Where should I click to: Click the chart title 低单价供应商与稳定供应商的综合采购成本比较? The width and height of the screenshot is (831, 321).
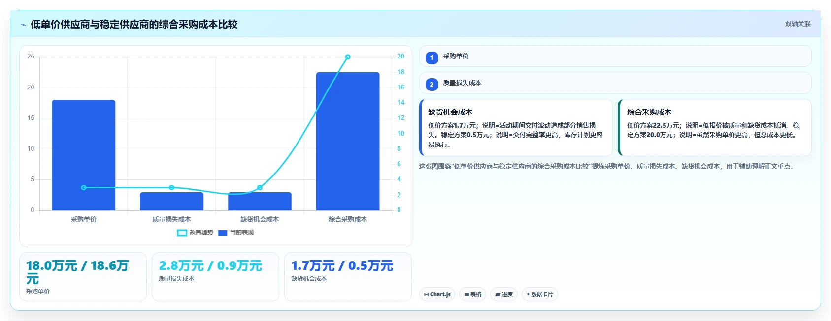(134, 25)
